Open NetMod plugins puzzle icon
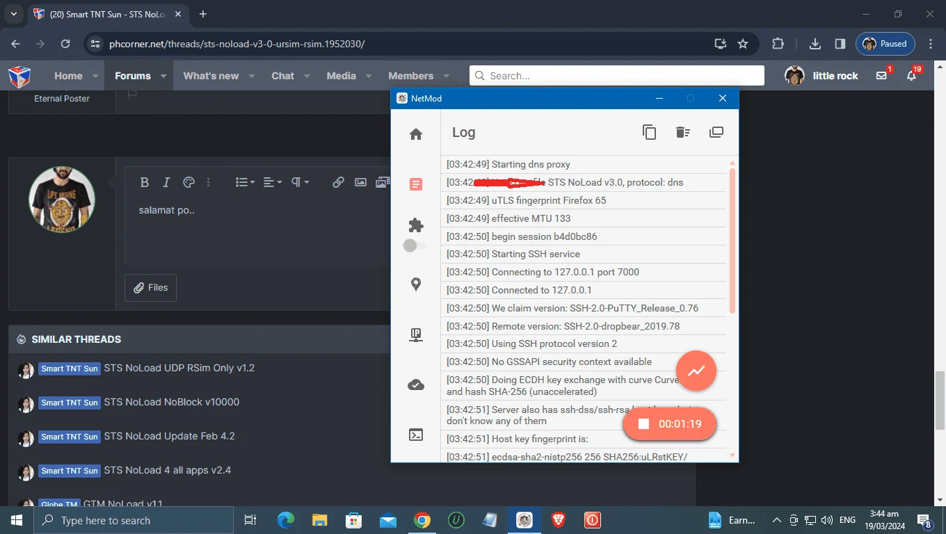Screen dimensions: 946x534 (416, 225)
